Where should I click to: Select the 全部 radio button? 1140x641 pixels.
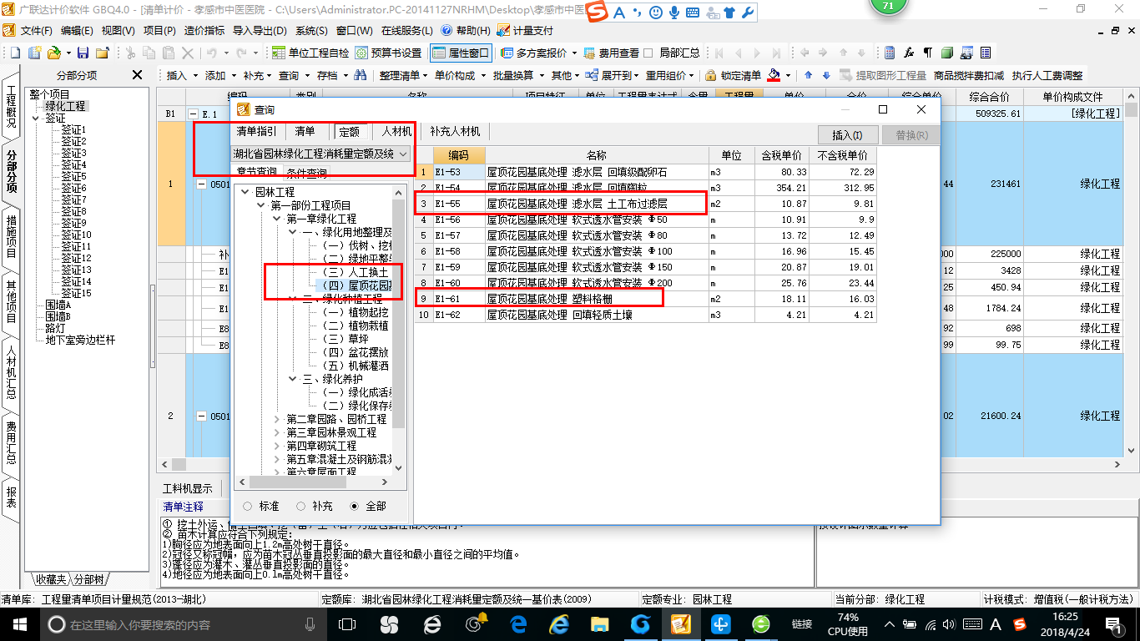[354, 506]
